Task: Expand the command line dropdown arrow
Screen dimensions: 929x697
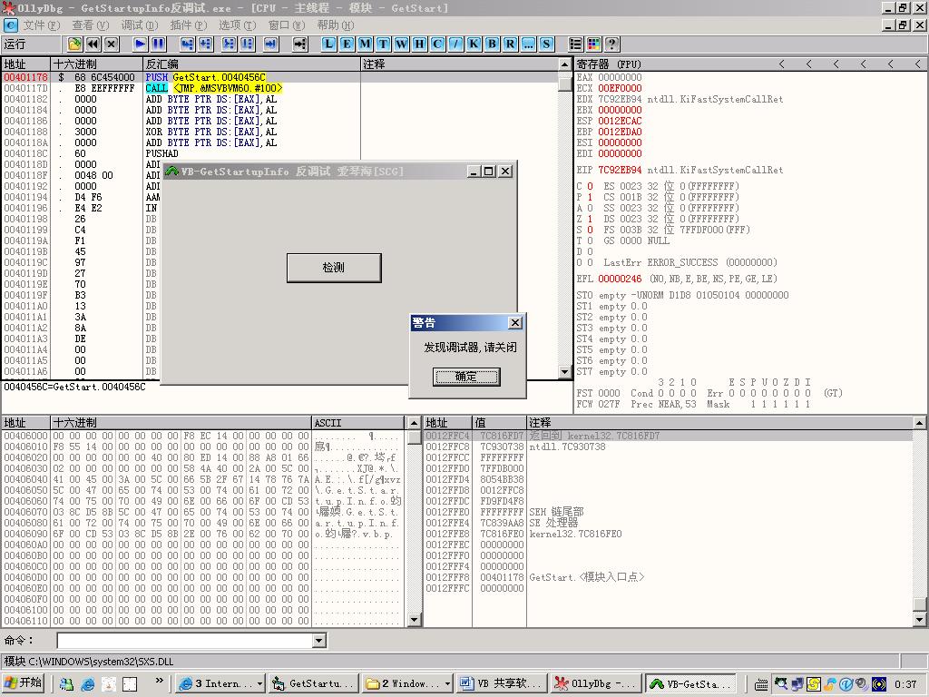Action: tap(319, 640)
